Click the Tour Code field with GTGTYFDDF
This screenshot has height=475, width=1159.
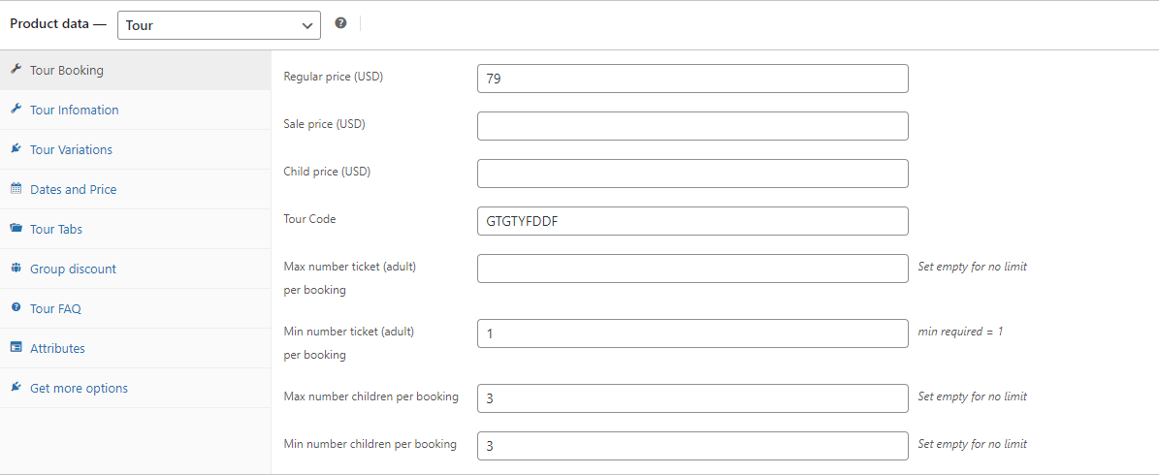pos(692,221)
